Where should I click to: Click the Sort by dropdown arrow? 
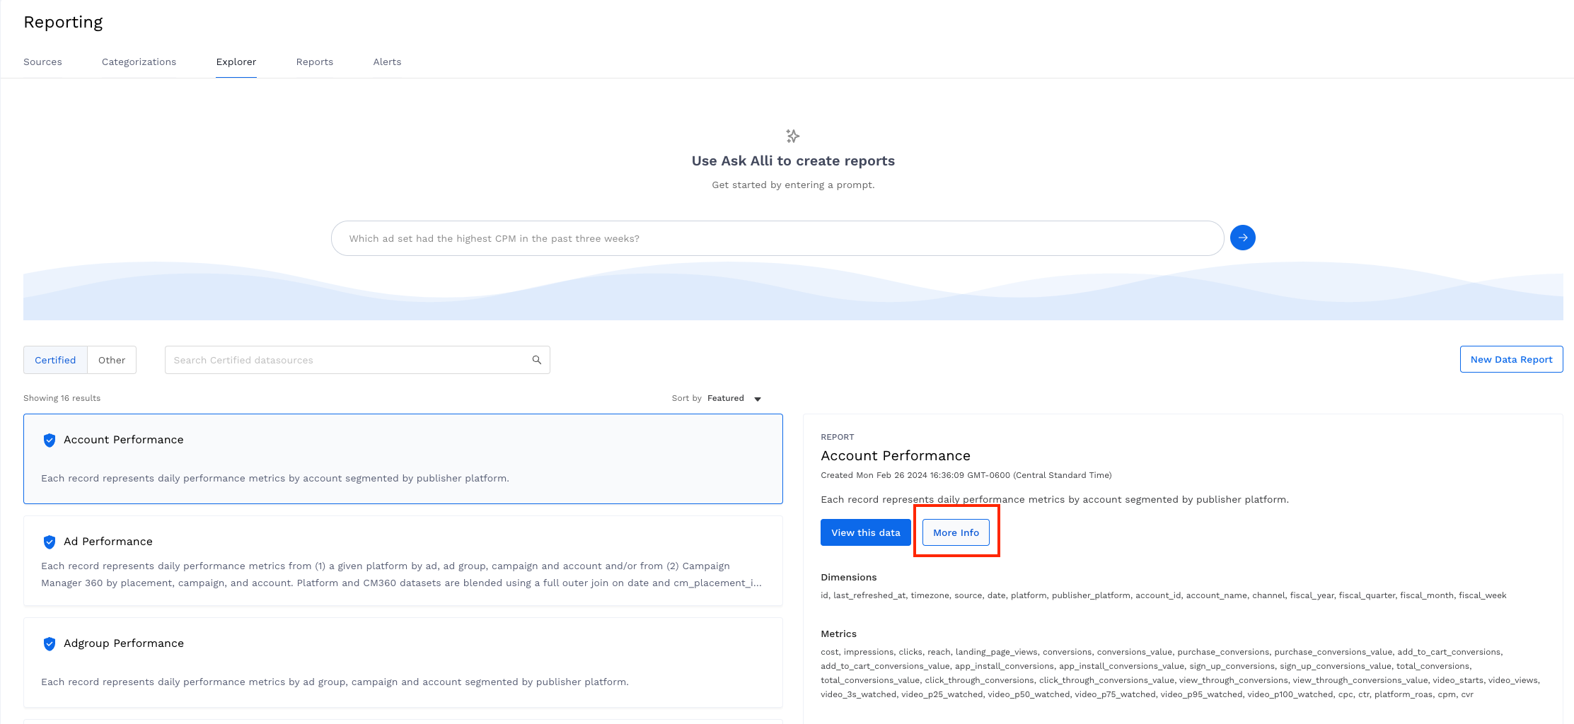(758, 399)
